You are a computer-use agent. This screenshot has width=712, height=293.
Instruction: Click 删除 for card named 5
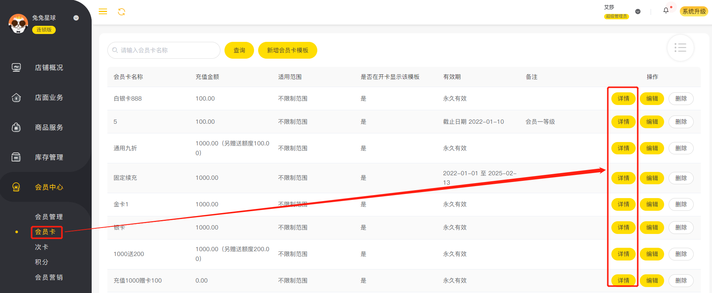(681, 122)
